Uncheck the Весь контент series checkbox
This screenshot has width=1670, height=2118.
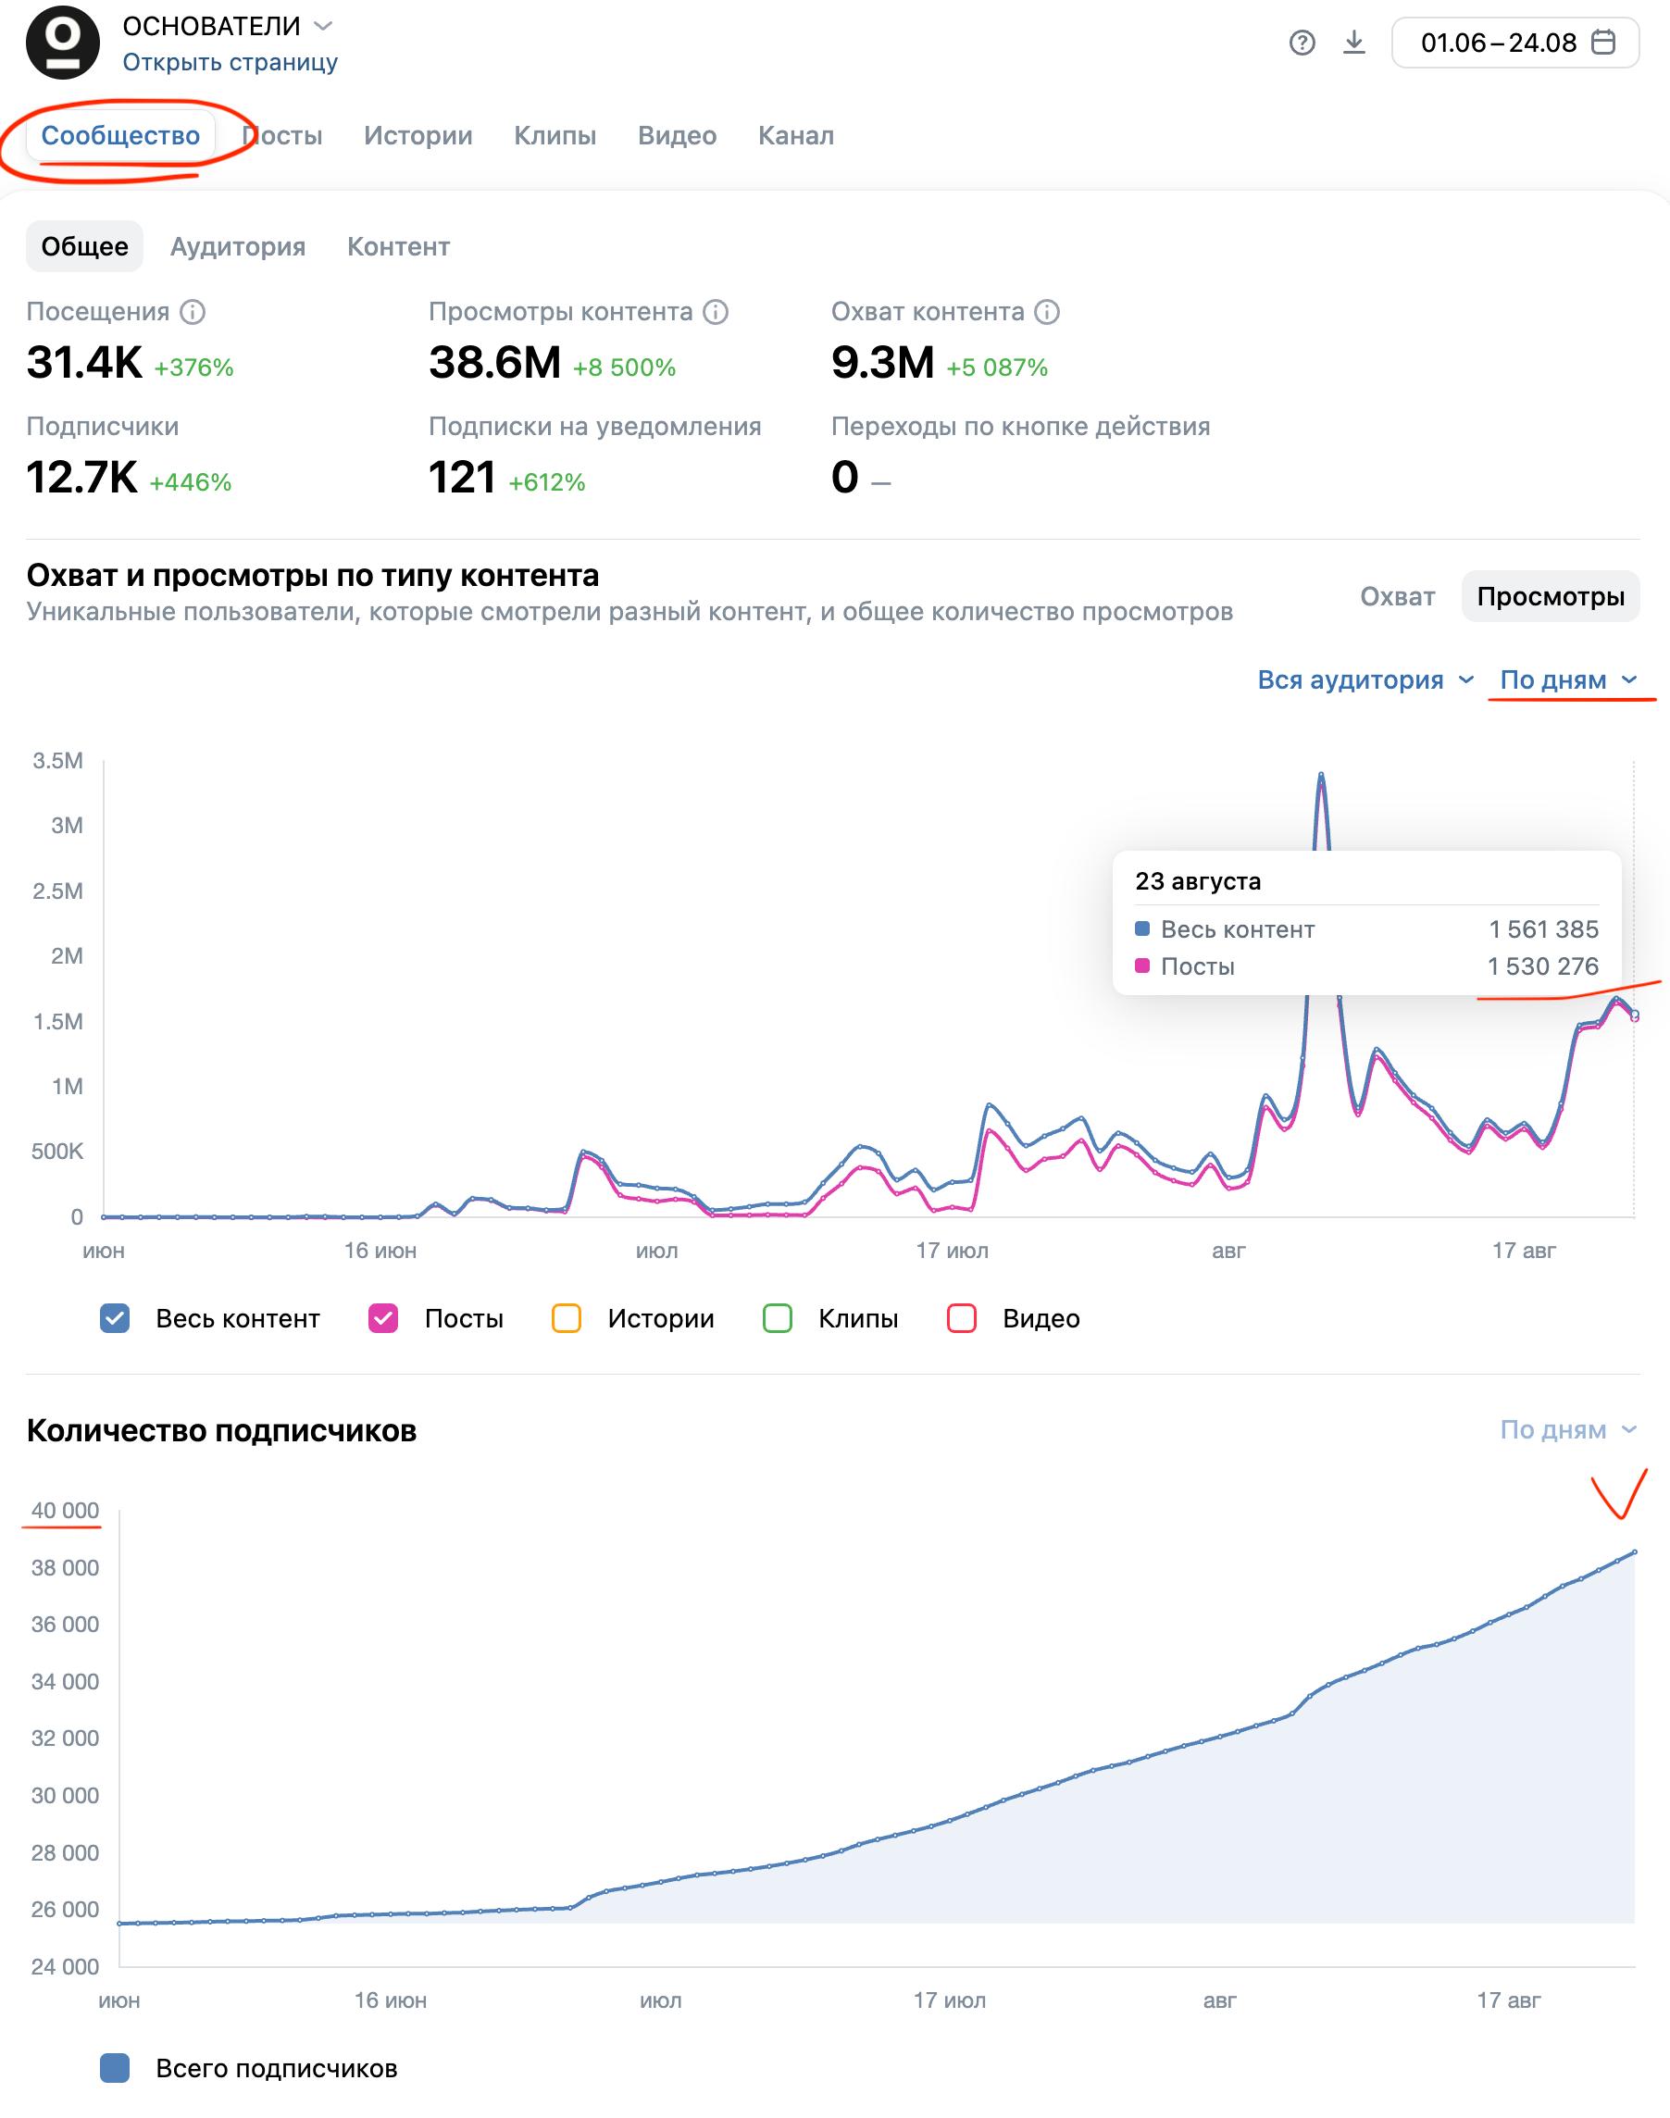(x=116, y=1319)
